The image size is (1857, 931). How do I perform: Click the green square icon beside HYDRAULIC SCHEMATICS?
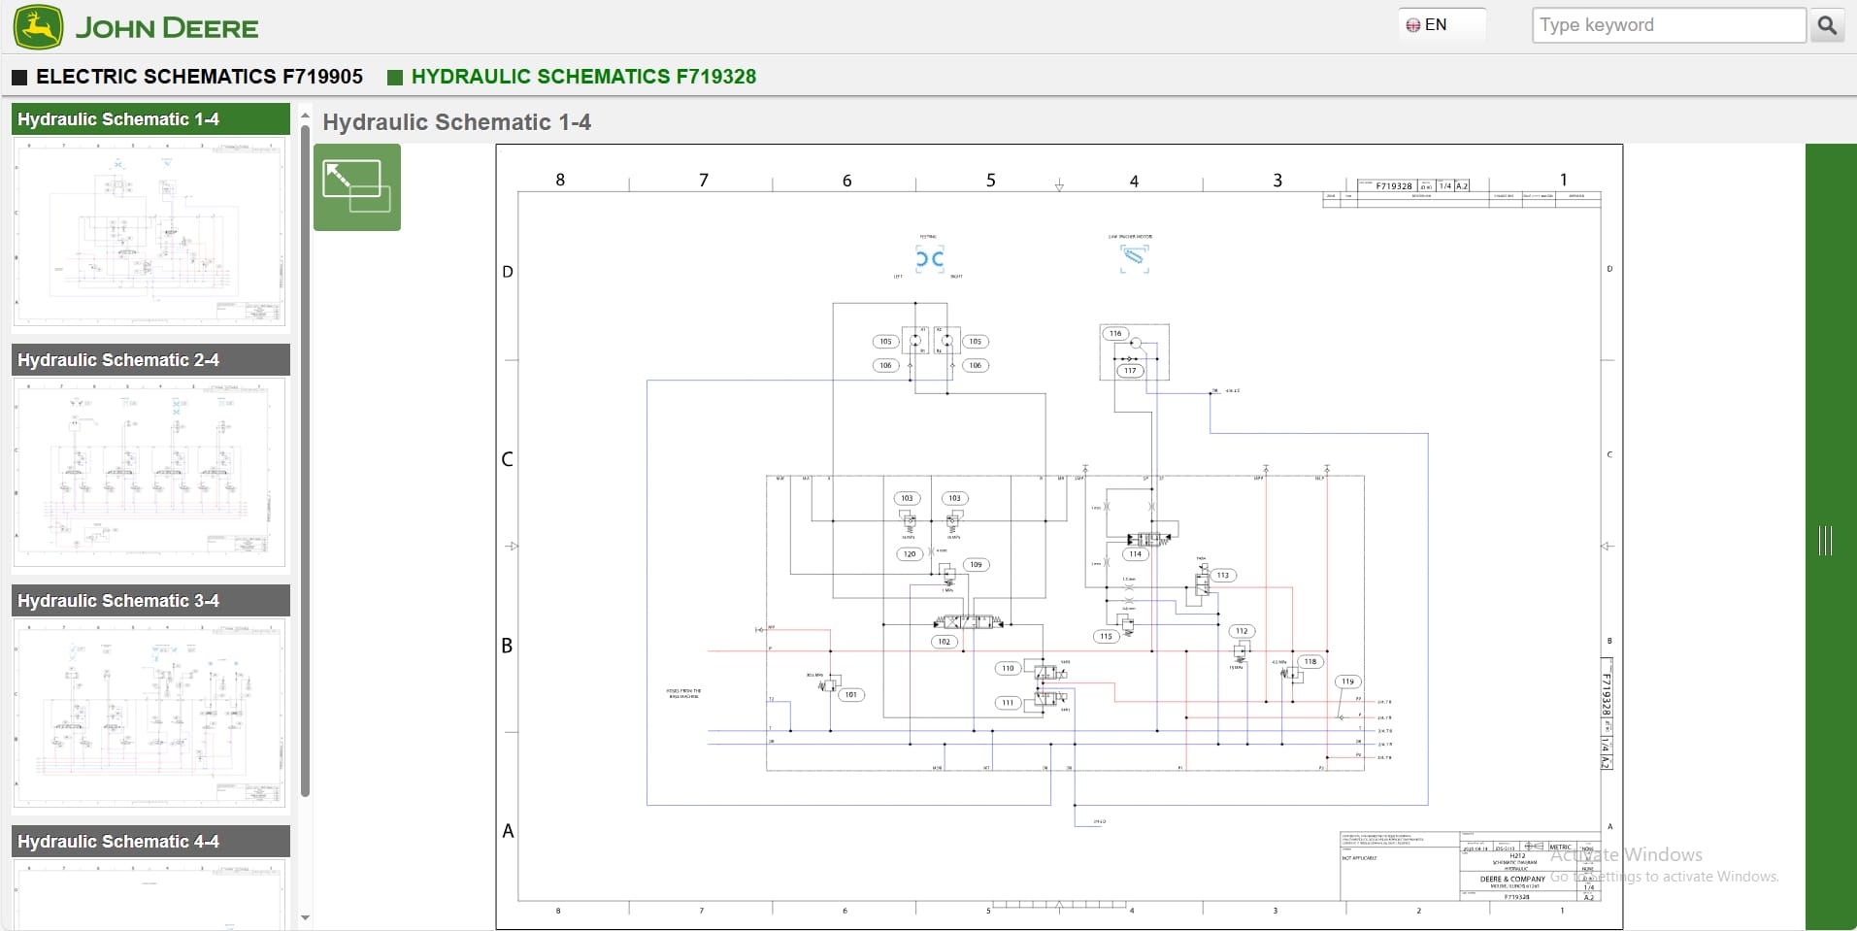(x=394, y=78)
